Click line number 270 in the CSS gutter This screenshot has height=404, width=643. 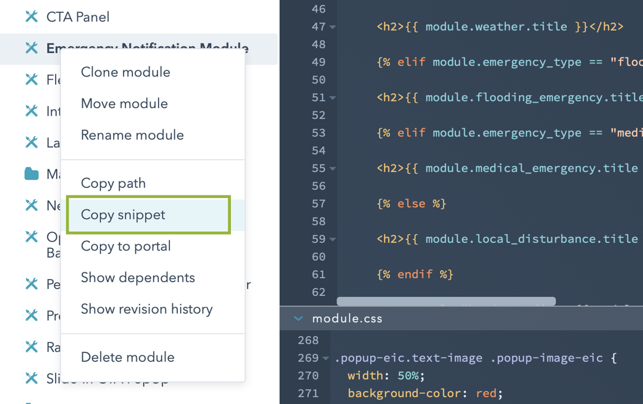click(308, 376)
